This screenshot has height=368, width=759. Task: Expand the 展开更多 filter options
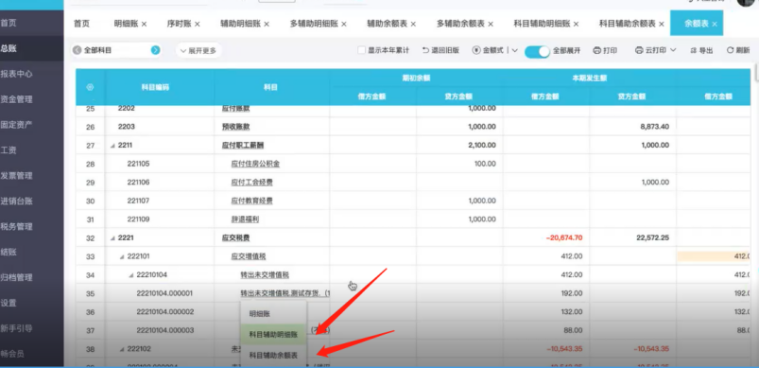click(198, 50)
